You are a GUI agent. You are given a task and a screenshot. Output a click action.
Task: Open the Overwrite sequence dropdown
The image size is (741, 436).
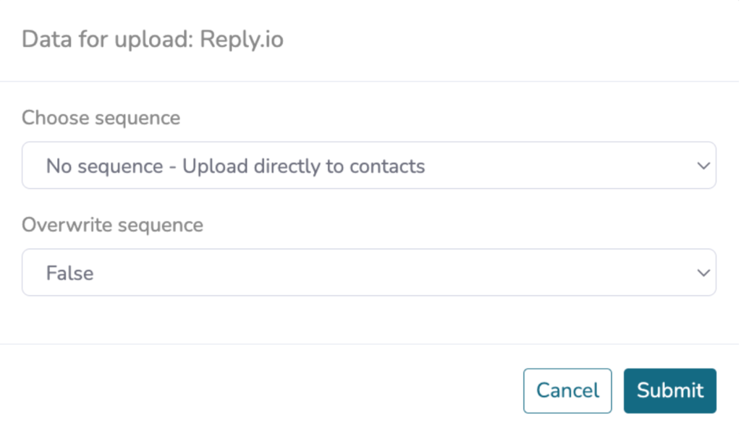368,273
